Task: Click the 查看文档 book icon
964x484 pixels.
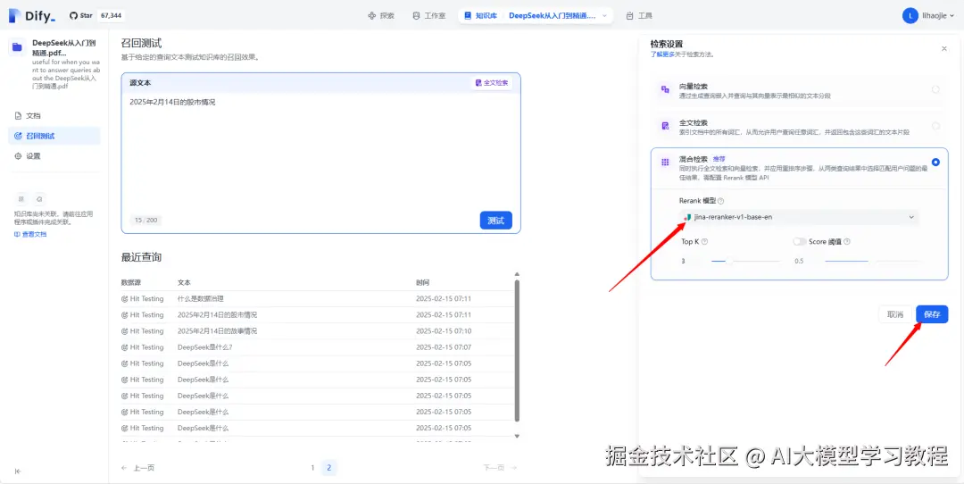Action: (x=17, y=234)
